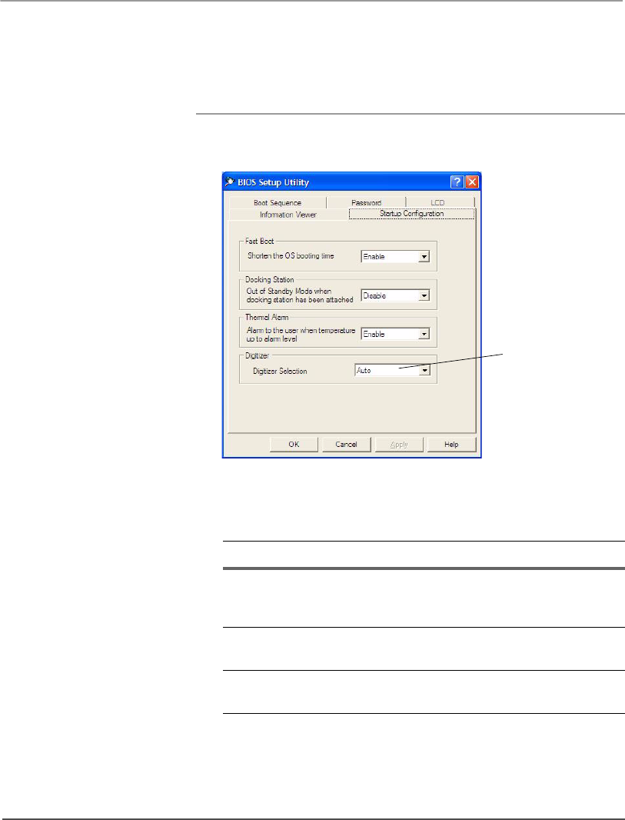
Task: Open the LCD tab
Action: pos(440,202)
